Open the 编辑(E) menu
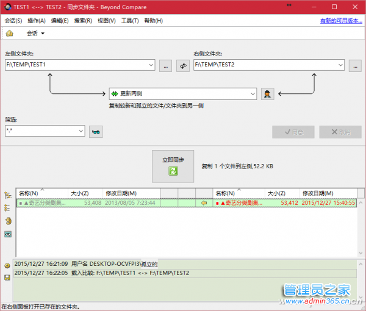This screenshot has width=366, height=311. [x=60, y=21]
